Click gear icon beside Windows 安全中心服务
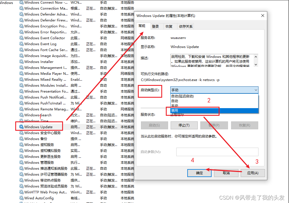 (21, 133)
